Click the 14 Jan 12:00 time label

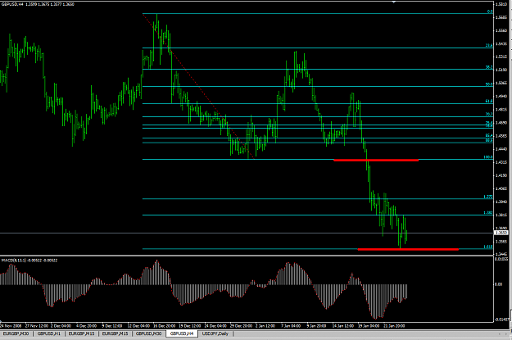(343, 326)
